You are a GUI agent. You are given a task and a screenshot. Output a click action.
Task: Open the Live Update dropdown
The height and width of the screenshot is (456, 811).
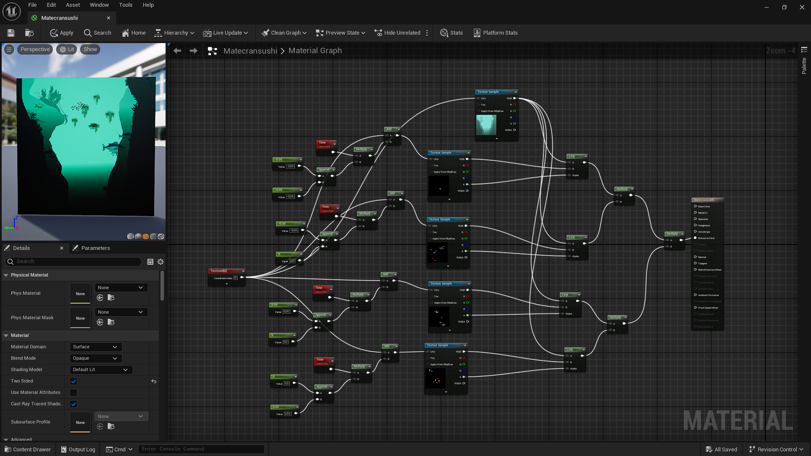coord(226,33)
